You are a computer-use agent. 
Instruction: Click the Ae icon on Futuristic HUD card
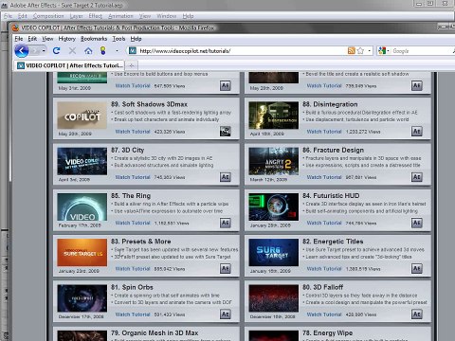(x=417, y=223)
